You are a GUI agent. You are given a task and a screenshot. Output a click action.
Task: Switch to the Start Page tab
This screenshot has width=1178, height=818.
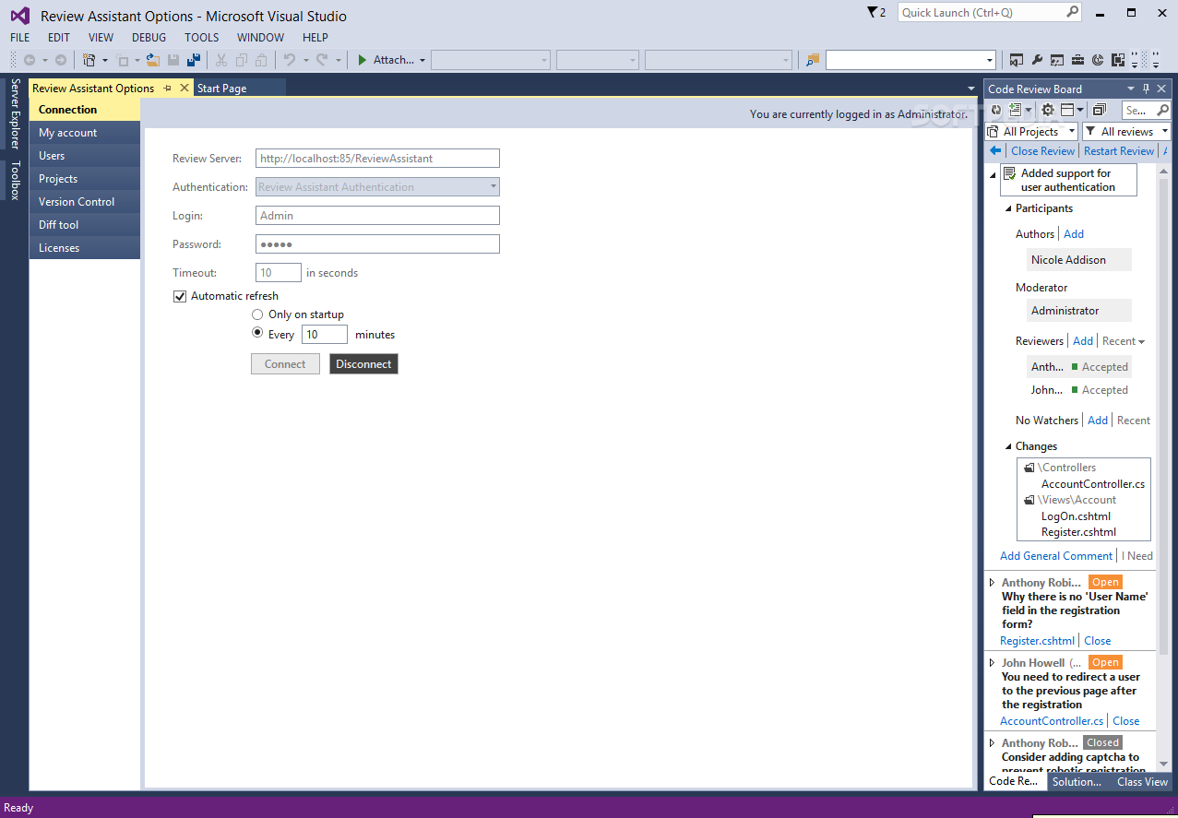click(x=221, y=89)
